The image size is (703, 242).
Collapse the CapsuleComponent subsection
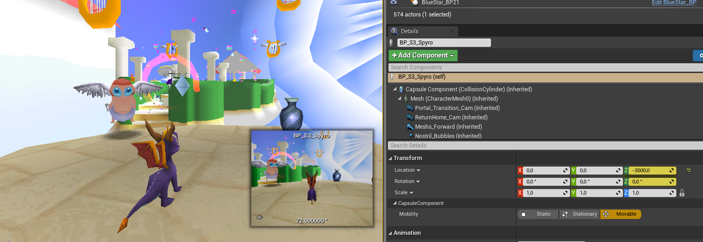pos(395,203)
